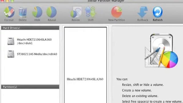Select the Hitachi HDE721064SLA360 drive icon
Viewport: 183px width, 103px height.
(x=11, y=41)
